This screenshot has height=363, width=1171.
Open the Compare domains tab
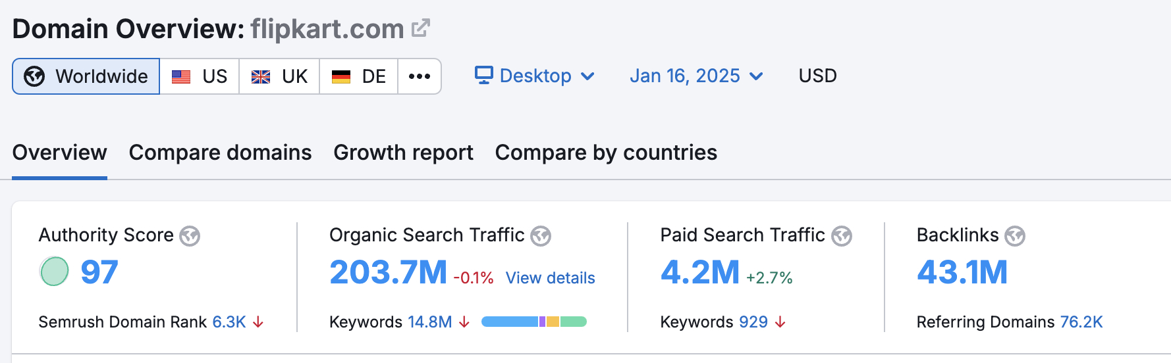221,153
